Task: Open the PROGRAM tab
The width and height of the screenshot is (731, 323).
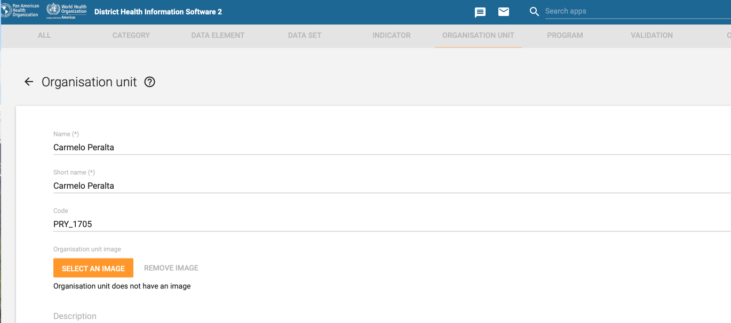Action: tap(565, 35)
